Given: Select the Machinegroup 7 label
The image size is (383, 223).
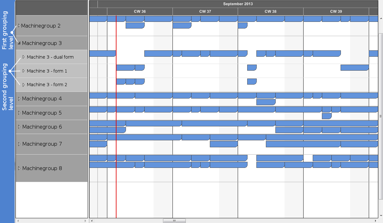Looking at the screenshot, I should pos(42,144).
